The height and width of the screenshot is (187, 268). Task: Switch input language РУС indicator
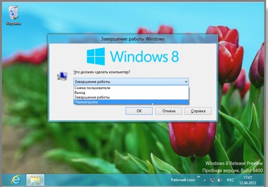[x=230, y=180]
